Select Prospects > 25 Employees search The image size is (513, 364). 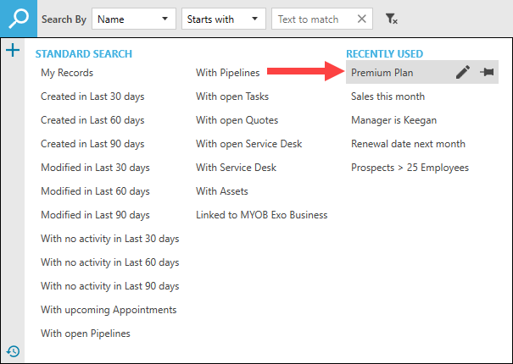pos(410,168)
